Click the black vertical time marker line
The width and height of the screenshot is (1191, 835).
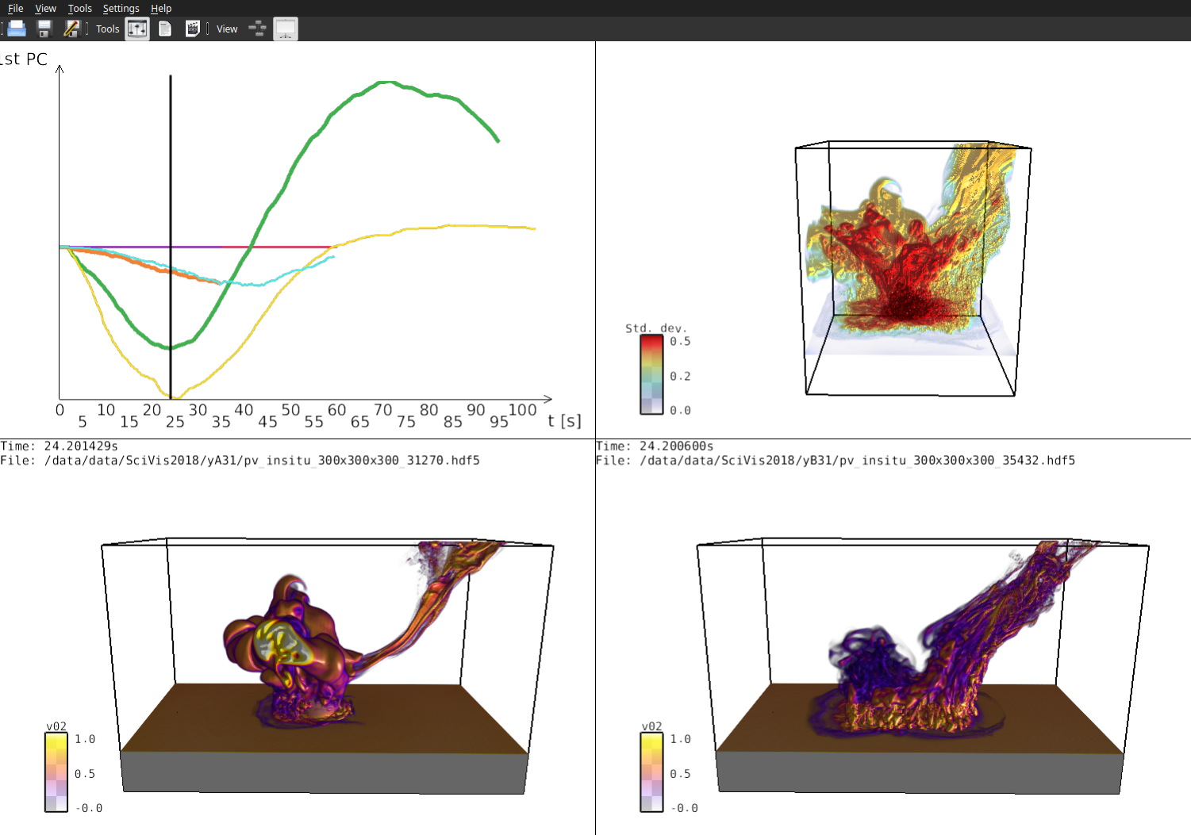point(171,198)
